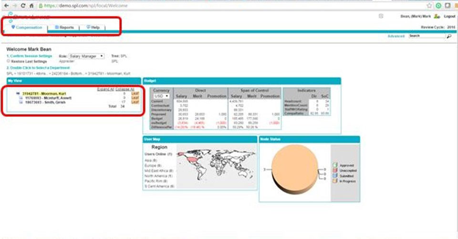
Task: Click the In Progress legend icon
Action: pos(335,181)
